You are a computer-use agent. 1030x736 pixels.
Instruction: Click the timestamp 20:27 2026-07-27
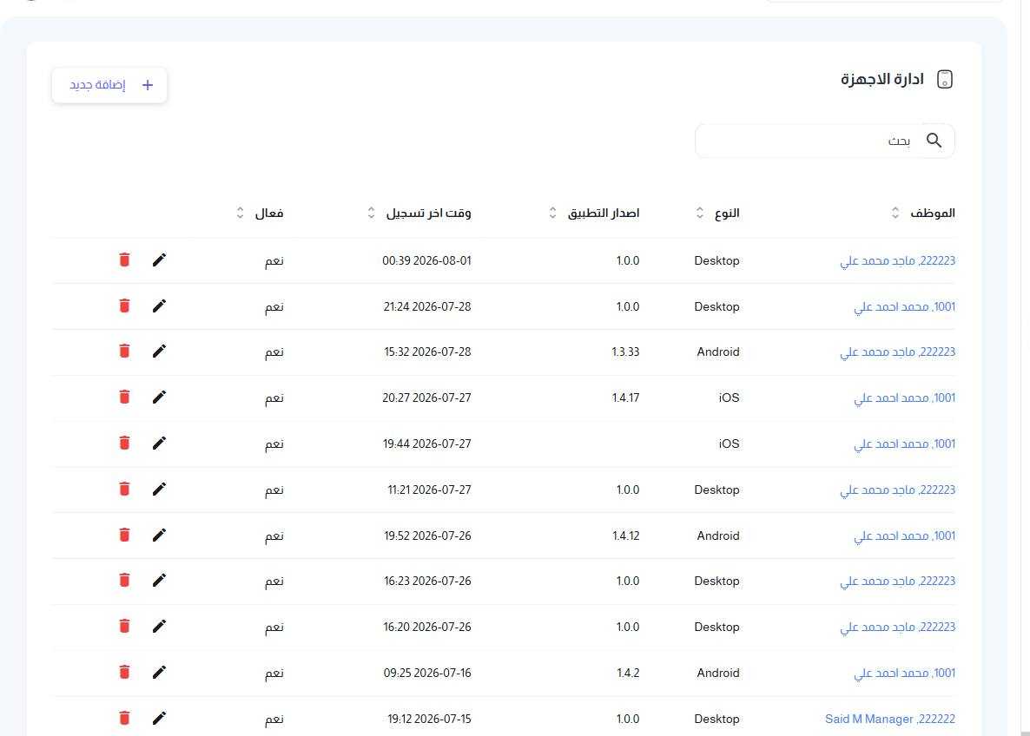[x=427, y=398]
